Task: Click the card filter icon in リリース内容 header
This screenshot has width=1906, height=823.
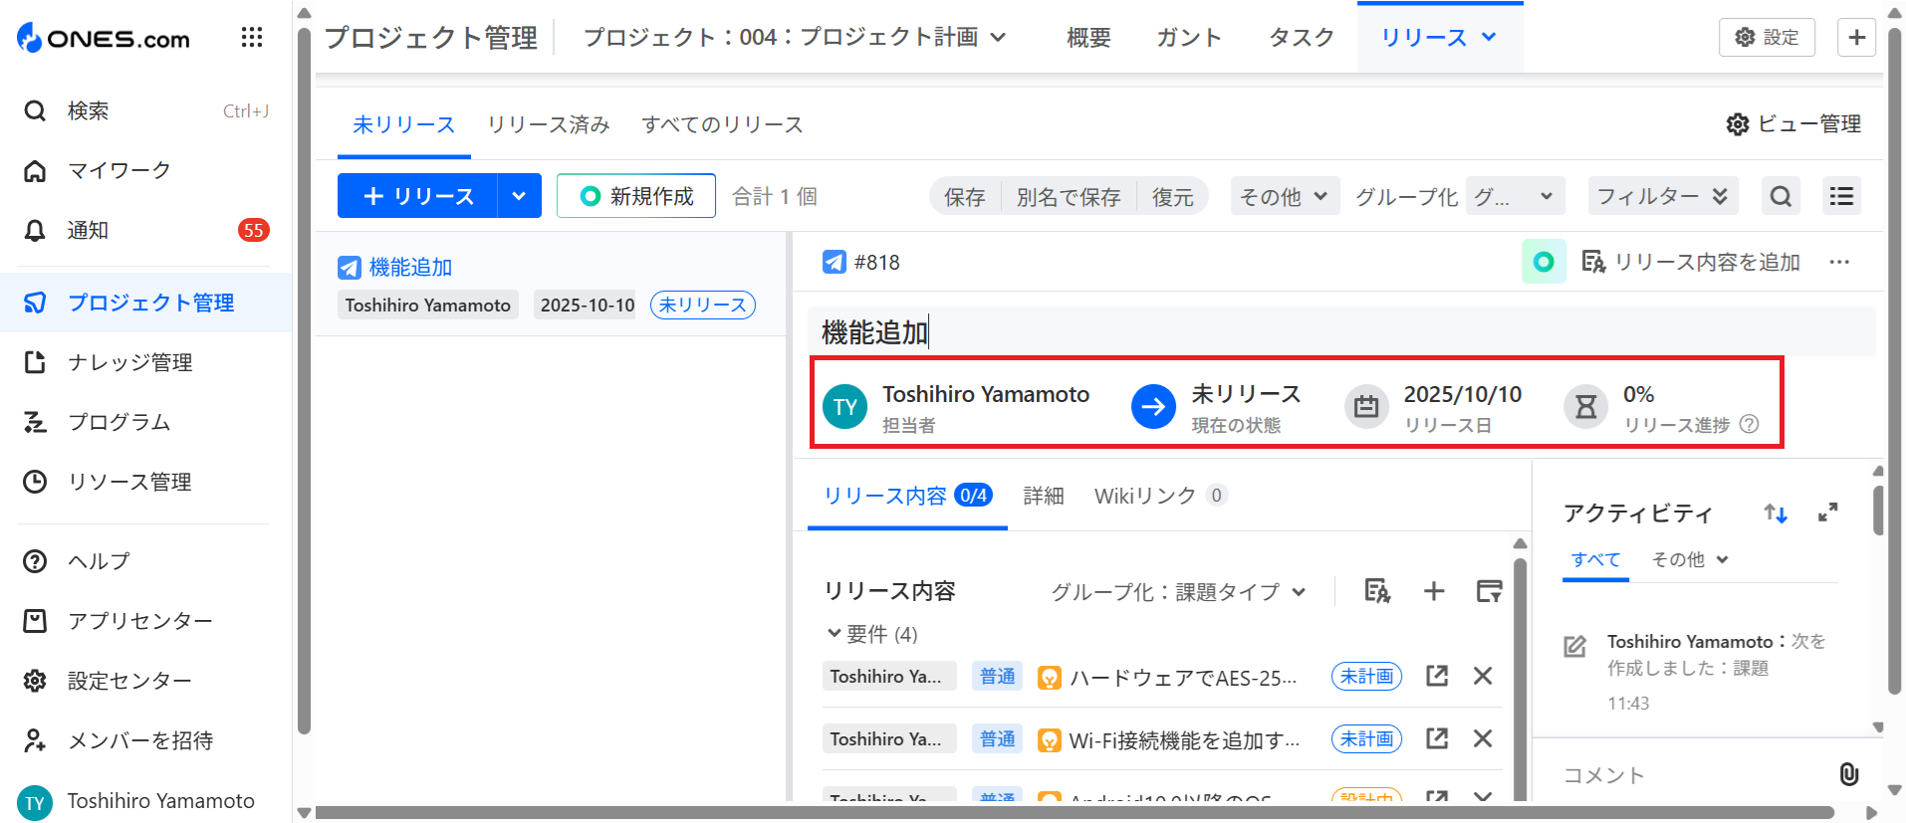Action: (x=1489, y=591)
